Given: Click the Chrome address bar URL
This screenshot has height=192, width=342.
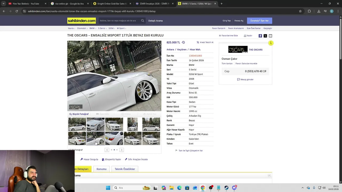Looking at the screenshot, I should [x=92, y=11].
